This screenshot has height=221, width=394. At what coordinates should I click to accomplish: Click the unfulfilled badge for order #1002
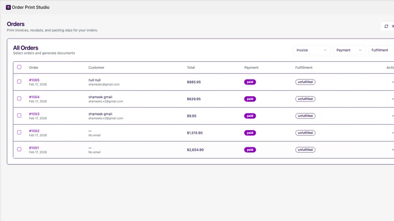click(x=305, y=133)
